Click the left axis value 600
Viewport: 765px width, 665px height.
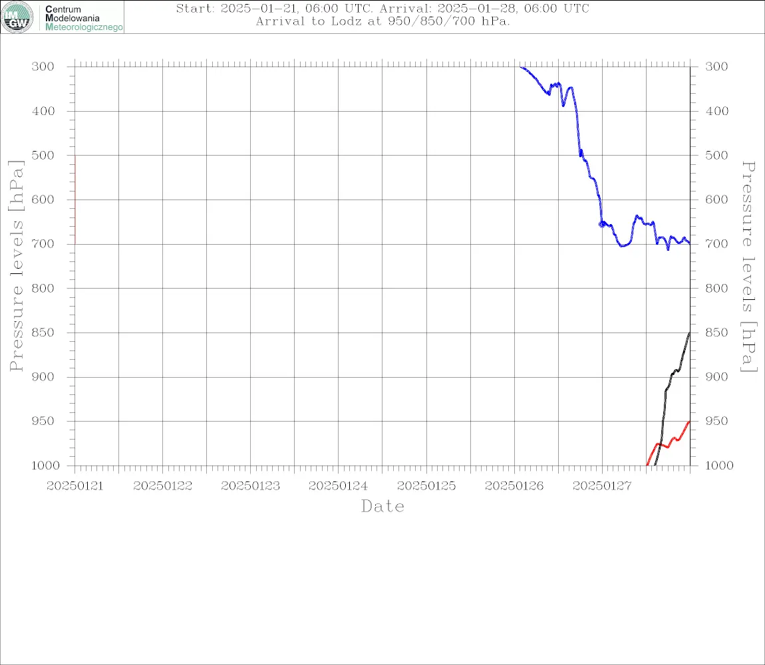click(x=43, y=199)
